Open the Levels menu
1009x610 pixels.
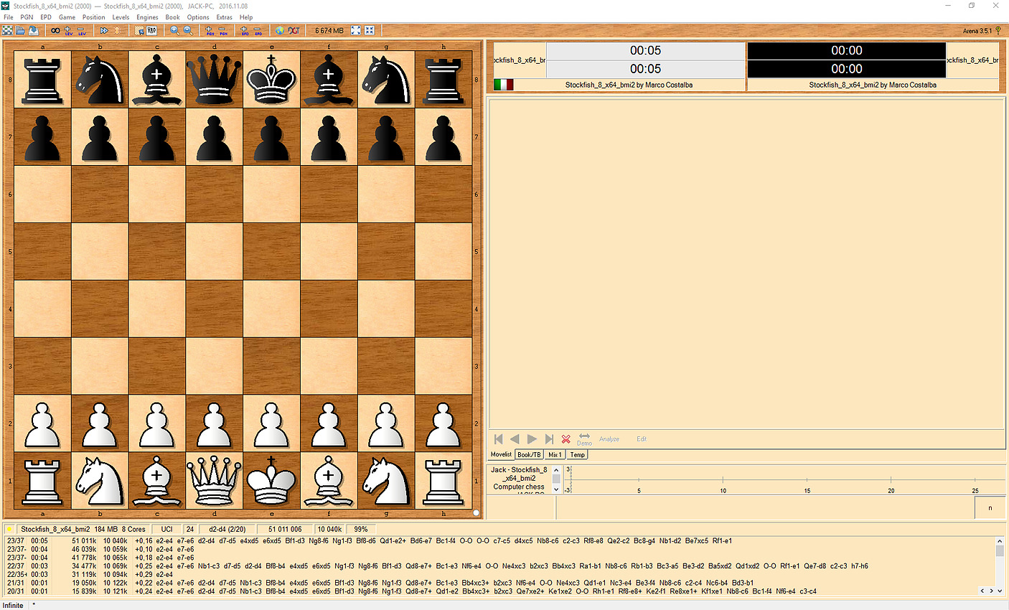pos(121,17)
